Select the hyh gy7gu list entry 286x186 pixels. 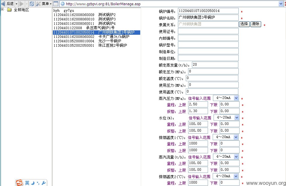tap(64, 11)
